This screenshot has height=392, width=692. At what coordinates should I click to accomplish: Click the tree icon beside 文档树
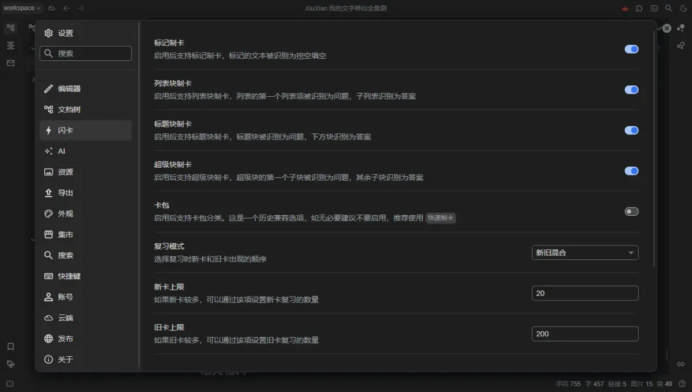click(49, 110)
